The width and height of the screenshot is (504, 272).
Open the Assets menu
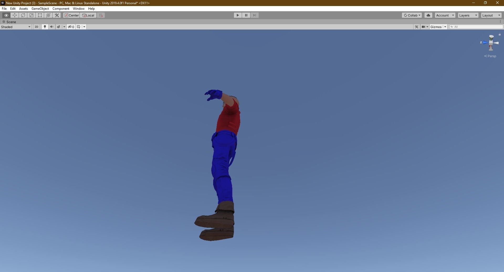23,9
